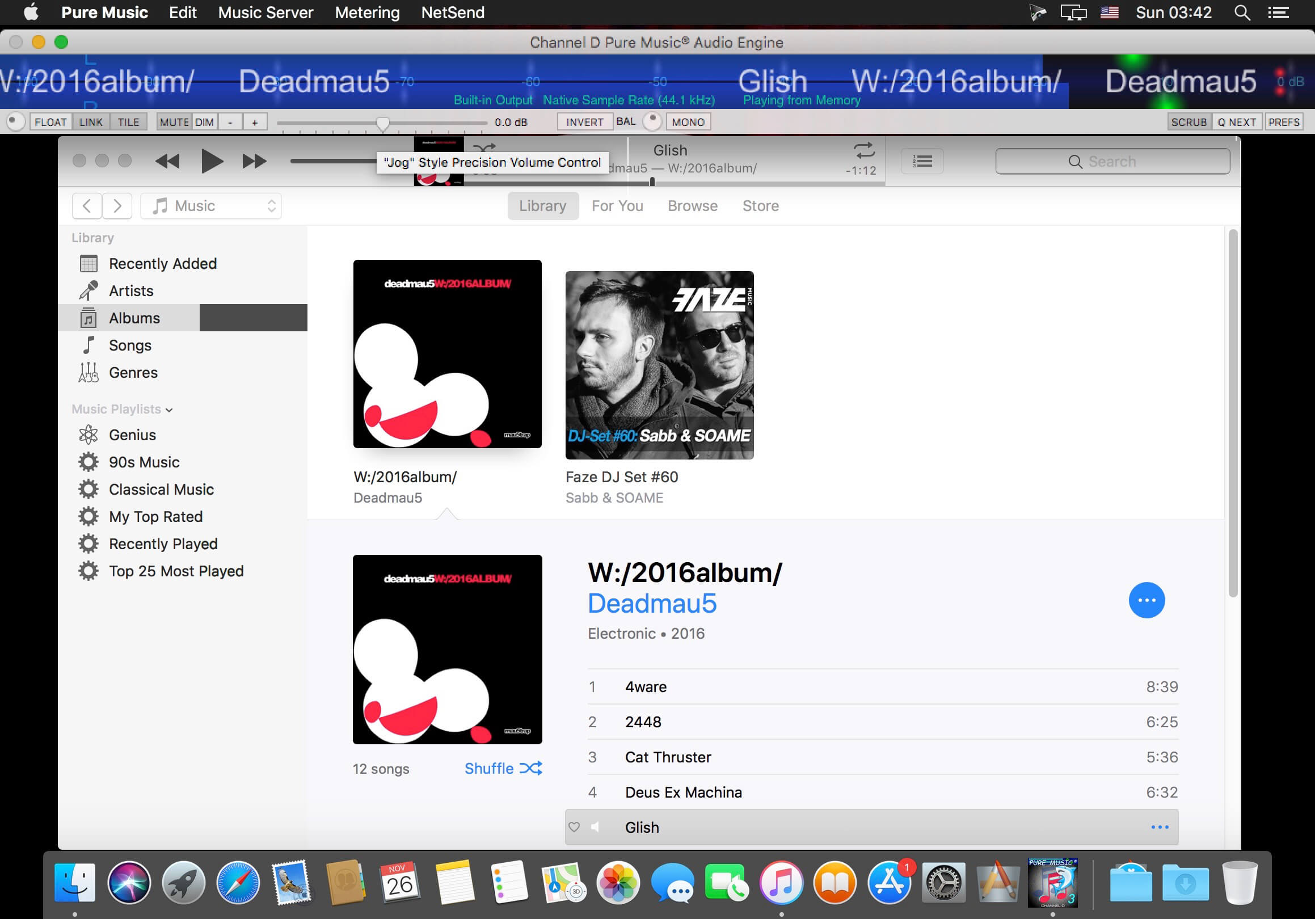Image resolution: width=1315 pixels, height=919 pixels.
Task: Click the Deadmau5 artist link in album details
Action: point(652,604)
